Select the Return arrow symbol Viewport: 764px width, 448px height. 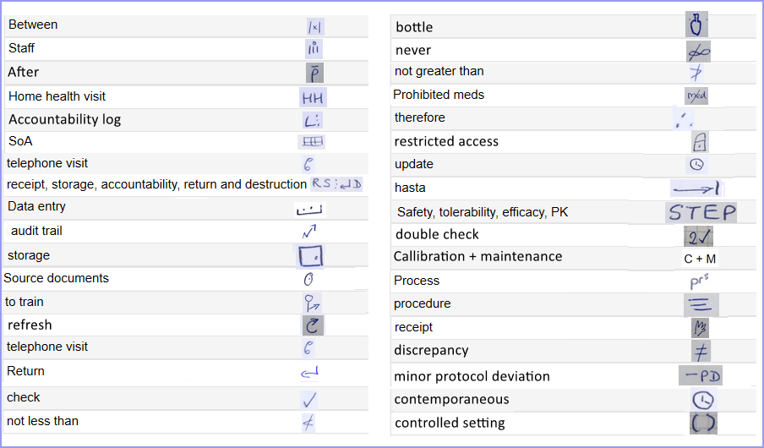click(310, 373)
